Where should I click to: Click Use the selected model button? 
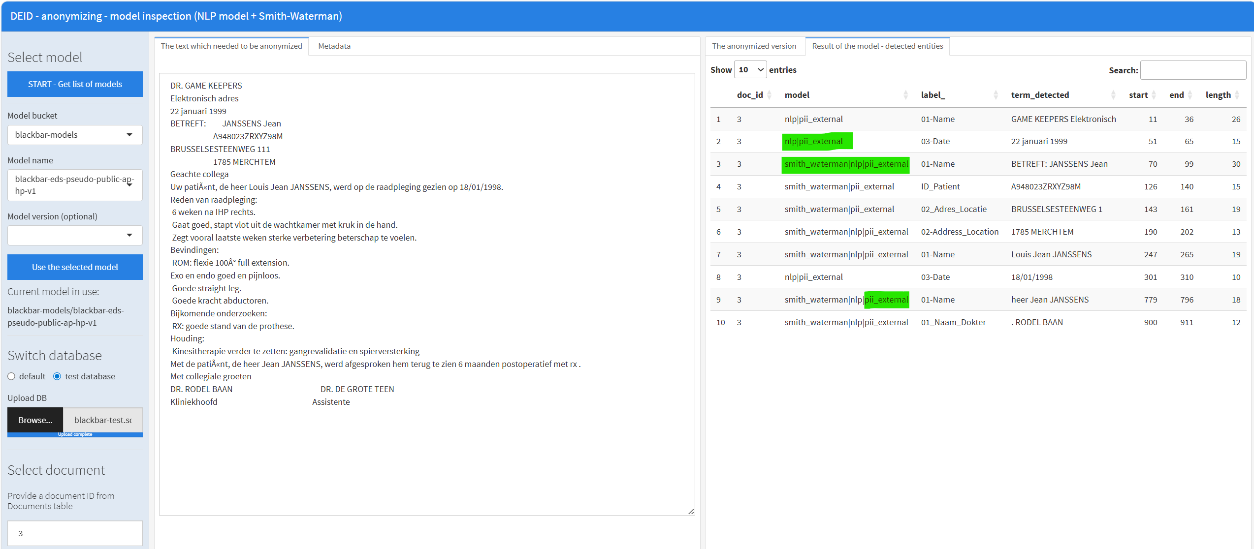pyautogui.click(x=75, y=267)
